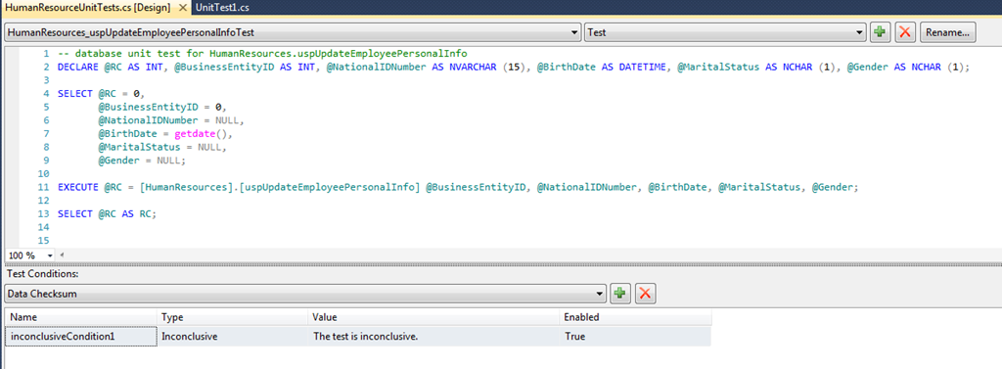Click '@NationalIDNumber = NULL,' on line 6

coord(171,120)
